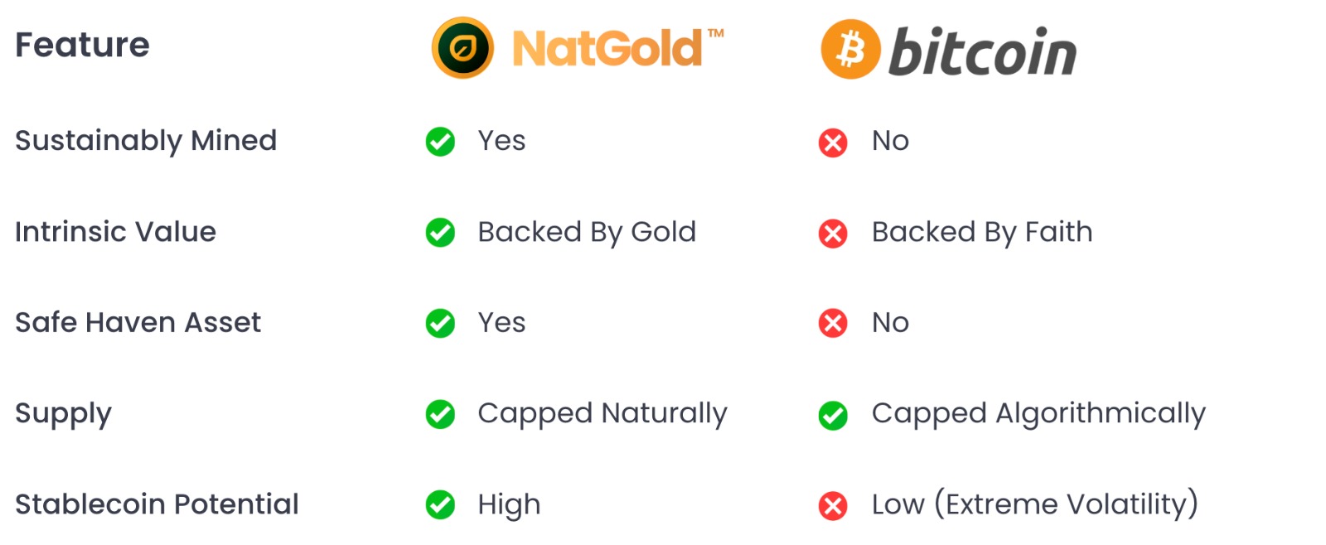Click the orange Bitcoin logo icon
Viewport: 1326px width, 545px height.
(x=850, y=49)
